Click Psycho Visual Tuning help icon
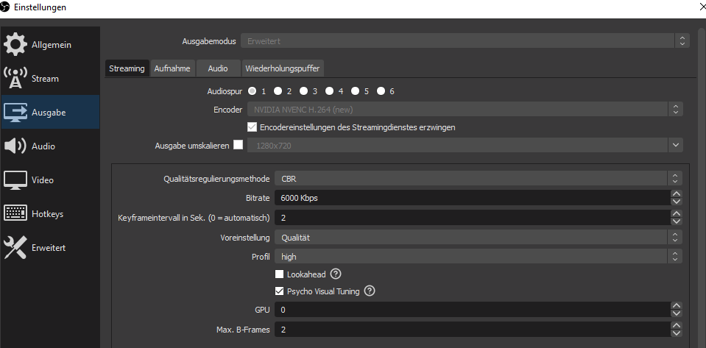 (x=370, y=291)
